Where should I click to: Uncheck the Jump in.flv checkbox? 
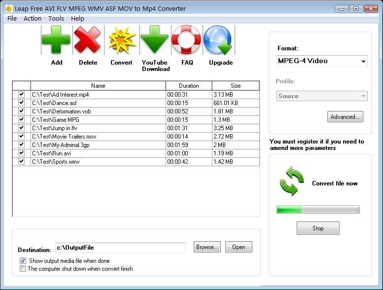tap(22, 128)
